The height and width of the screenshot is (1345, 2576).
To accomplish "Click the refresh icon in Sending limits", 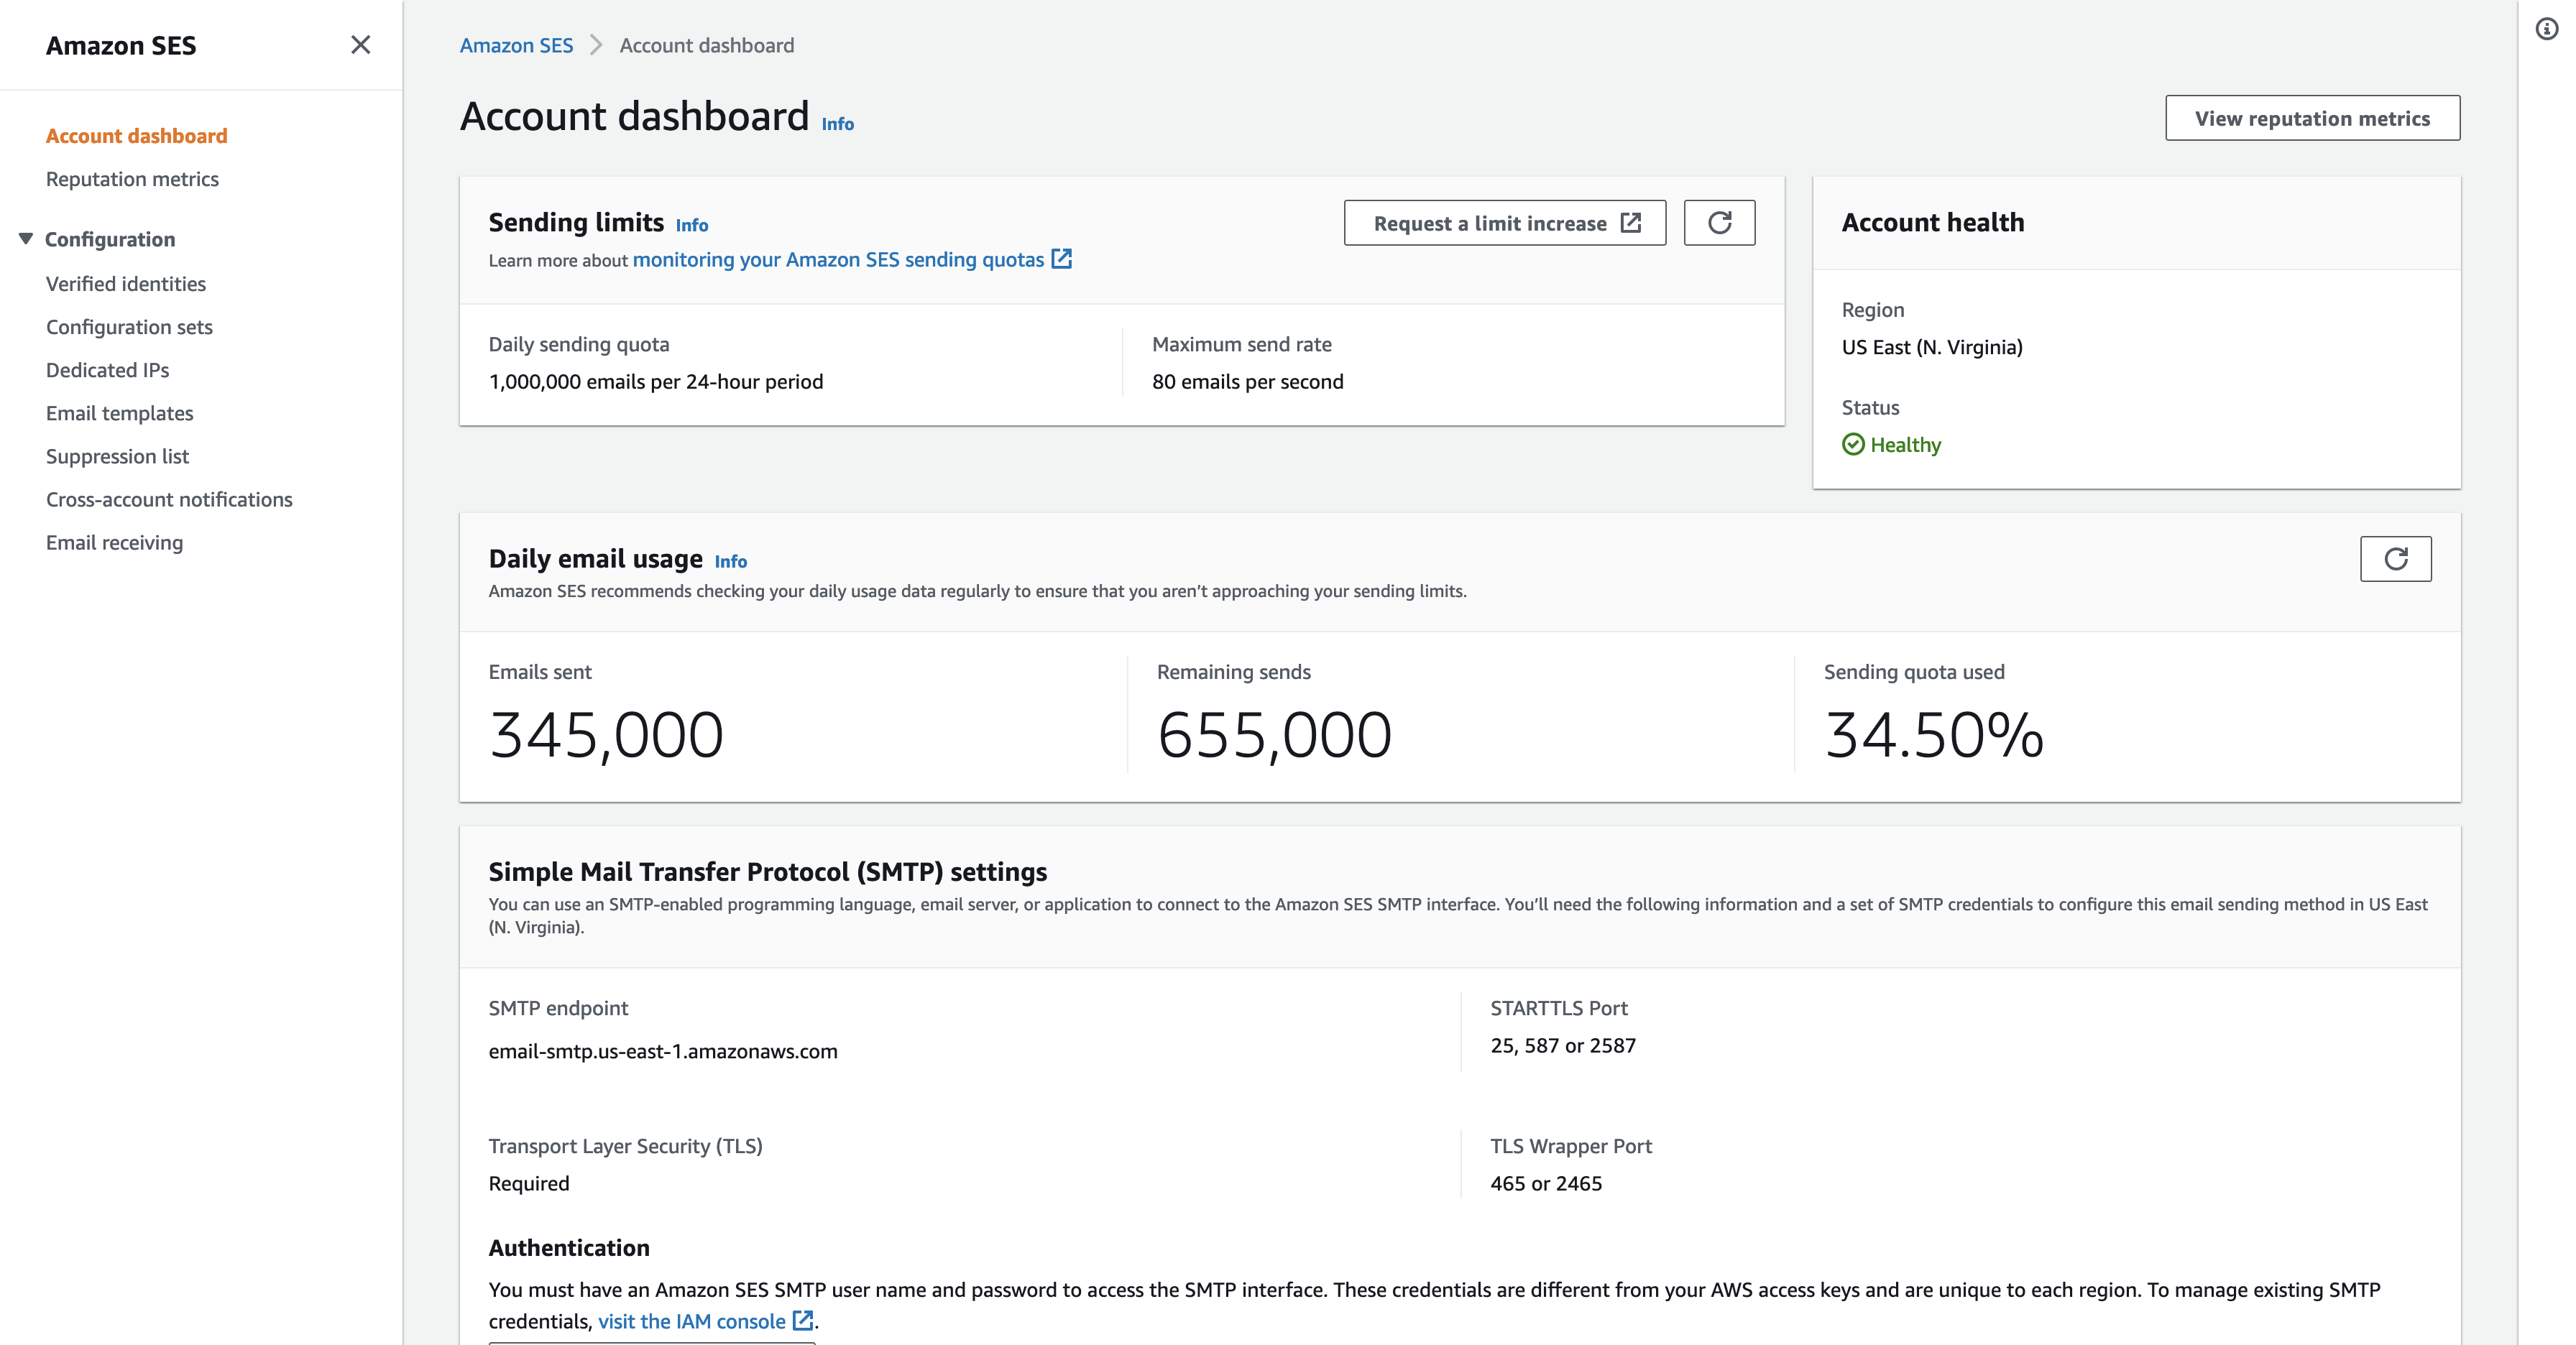I will [x=1721, y=221].
